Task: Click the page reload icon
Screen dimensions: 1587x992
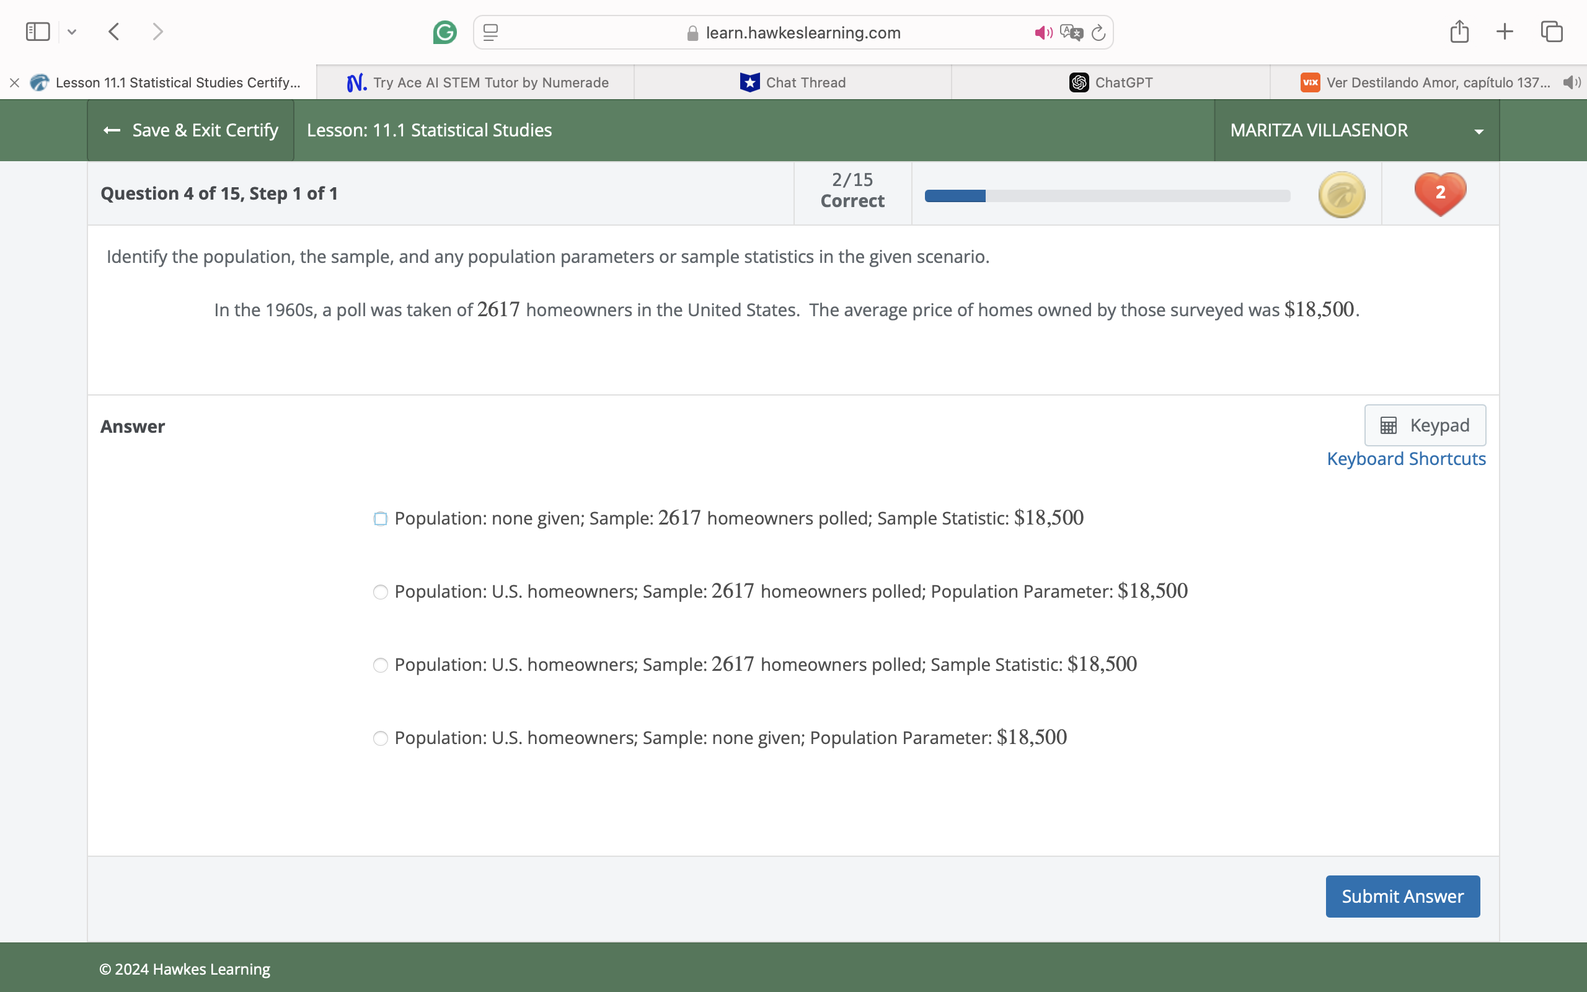Action: point(1099,33)
